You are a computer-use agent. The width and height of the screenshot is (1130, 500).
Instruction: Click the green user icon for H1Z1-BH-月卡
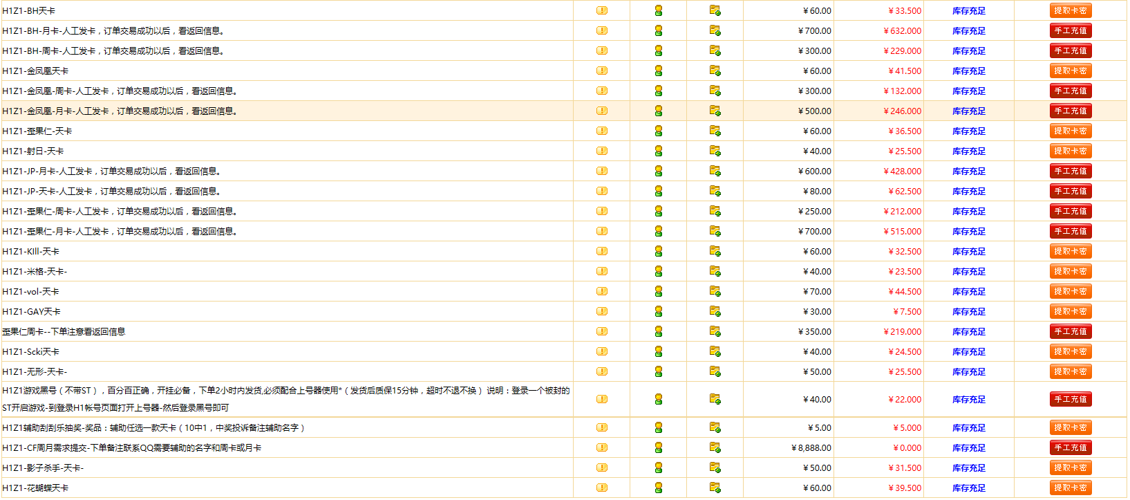pos(659,30)
